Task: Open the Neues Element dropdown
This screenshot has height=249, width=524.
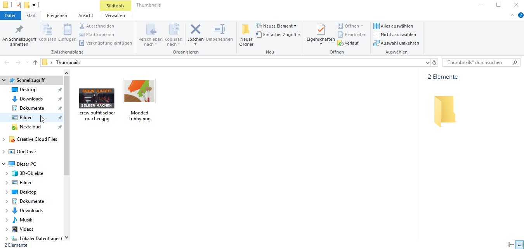Action: [x=277, y=26]
